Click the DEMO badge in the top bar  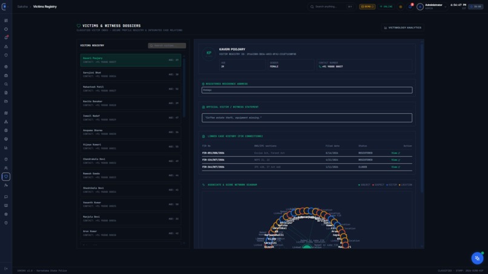[x=367, y=7]
